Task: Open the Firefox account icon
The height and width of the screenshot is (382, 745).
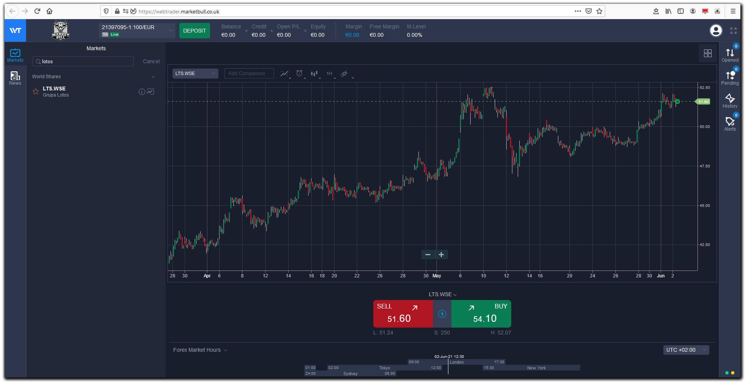Action: point(693,11)
